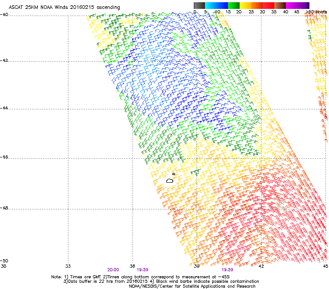Click the brown 35-40 knots legend swatch
Screen dimensions: 329x289
coord(280,5)
